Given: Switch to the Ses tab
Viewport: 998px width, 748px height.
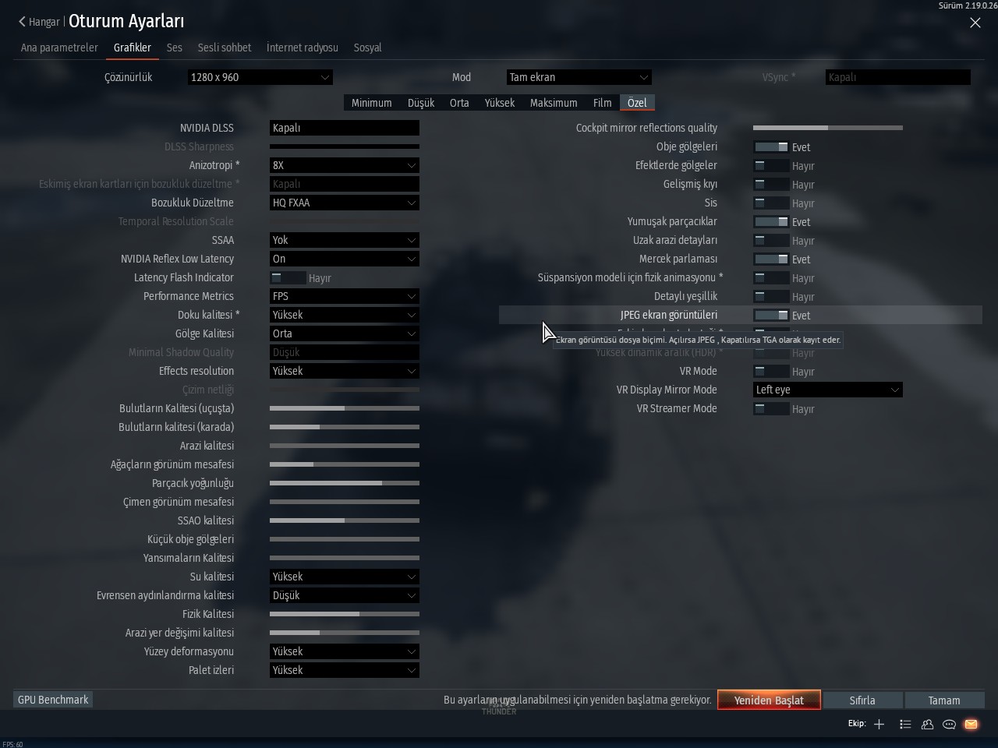Looking at the screenshot, I should [175, 48].
